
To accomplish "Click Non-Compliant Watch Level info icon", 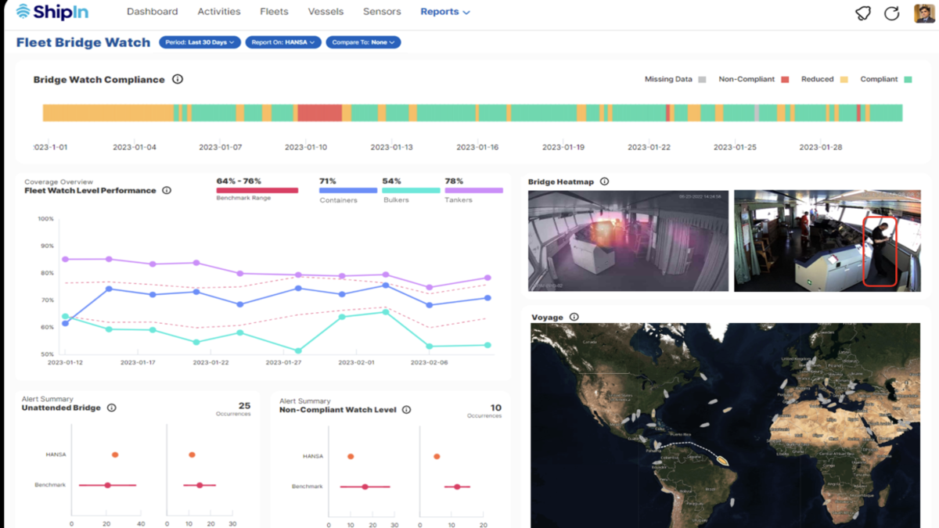I will (x=406, y=409).
